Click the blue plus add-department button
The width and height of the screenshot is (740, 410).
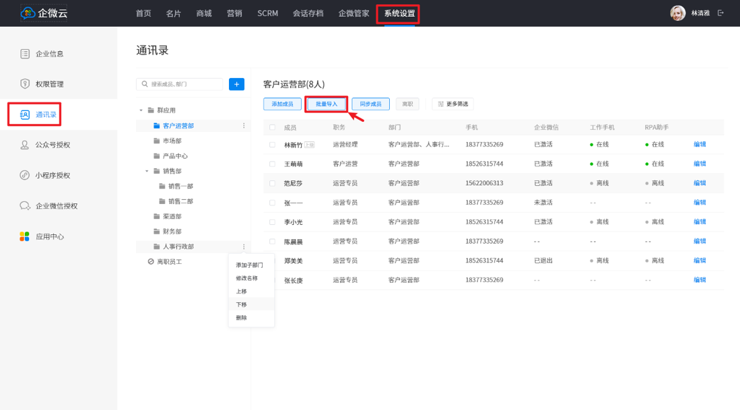coord(236,84)
